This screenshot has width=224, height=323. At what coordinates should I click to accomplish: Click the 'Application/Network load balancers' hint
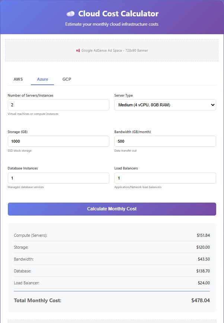(138, 187)
